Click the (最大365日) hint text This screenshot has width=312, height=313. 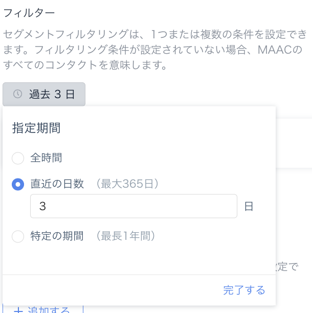pos(127,184)
